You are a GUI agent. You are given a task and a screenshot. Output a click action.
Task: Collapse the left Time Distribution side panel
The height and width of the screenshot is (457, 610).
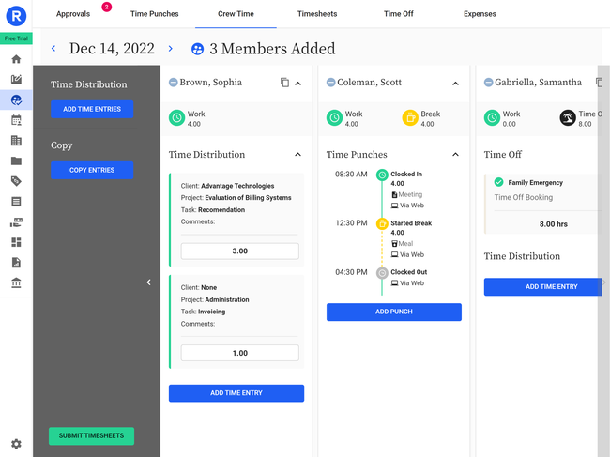[x=148, y=282]
